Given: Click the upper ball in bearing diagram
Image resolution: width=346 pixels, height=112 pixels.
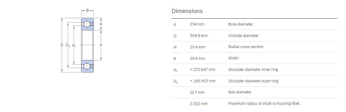Looking at the screenshot, I should (x=87, y=24).
